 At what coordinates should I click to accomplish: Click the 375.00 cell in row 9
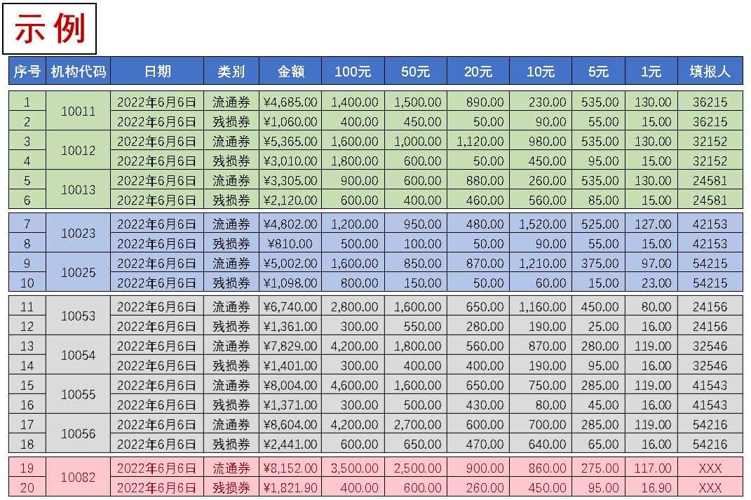(599, 264)
